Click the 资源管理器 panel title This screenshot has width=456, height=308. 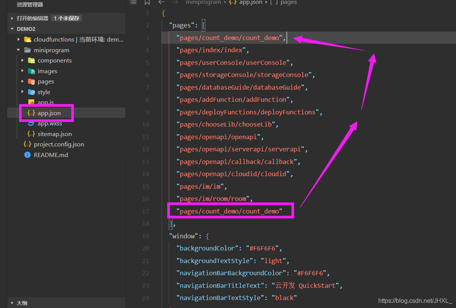tap(30, 5)
